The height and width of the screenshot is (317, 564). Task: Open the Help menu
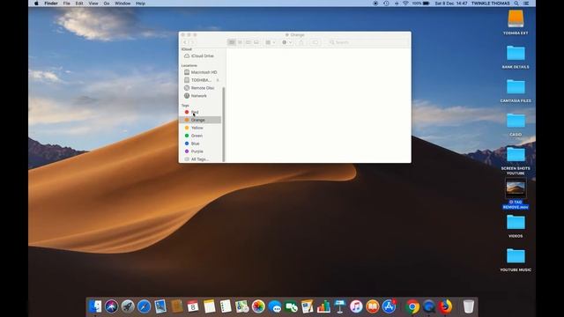(140, 4)
